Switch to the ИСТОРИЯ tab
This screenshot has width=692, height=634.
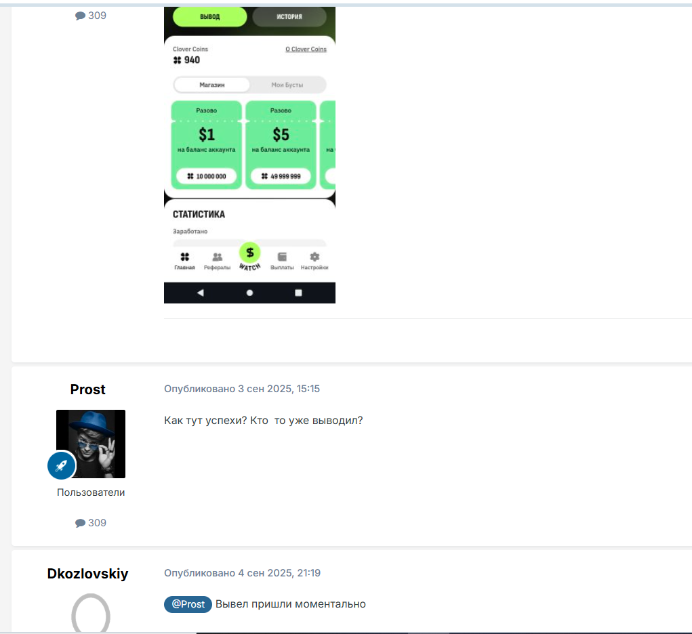pyautogui.click(x=289, y=17)
